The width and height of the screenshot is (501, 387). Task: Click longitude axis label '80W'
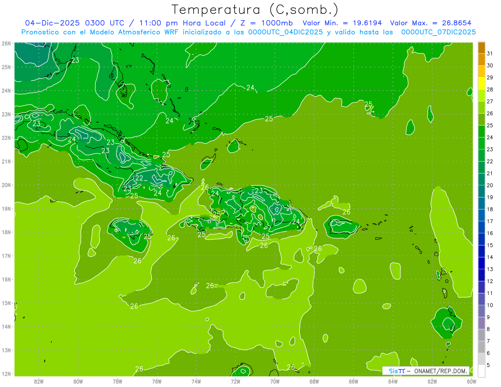[78, 381]
